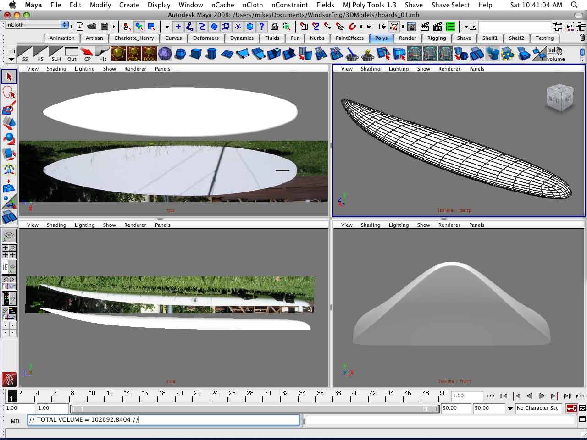Switch to four-view layout icon
Image resolution: width=587 pixels, height=440 pixels.
point(9,251)
